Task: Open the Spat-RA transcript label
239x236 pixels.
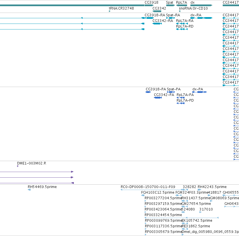Action: [173, 15]
